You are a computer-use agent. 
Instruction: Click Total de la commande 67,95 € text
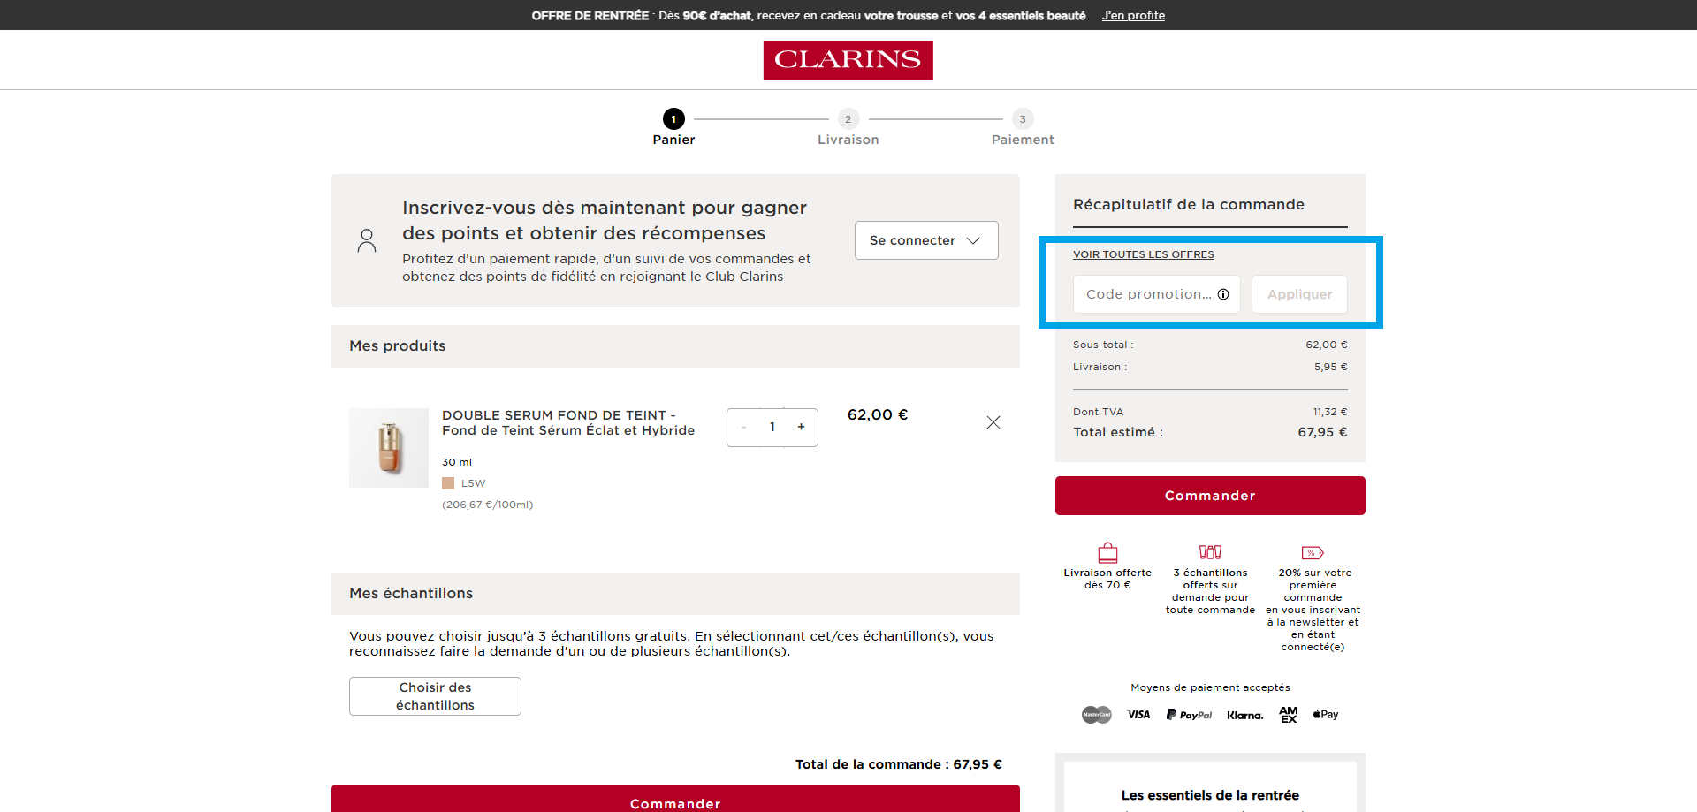(x=899, y=764)
